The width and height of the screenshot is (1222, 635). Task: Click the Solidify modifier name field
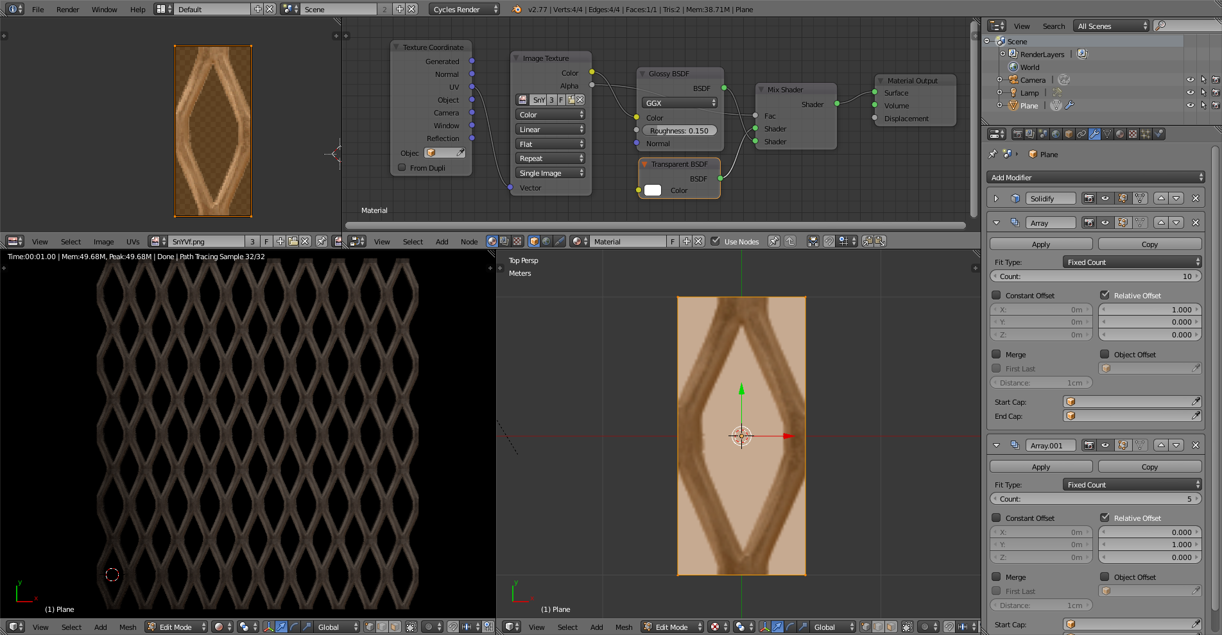pyautogui.click(x=1051, y=198)
